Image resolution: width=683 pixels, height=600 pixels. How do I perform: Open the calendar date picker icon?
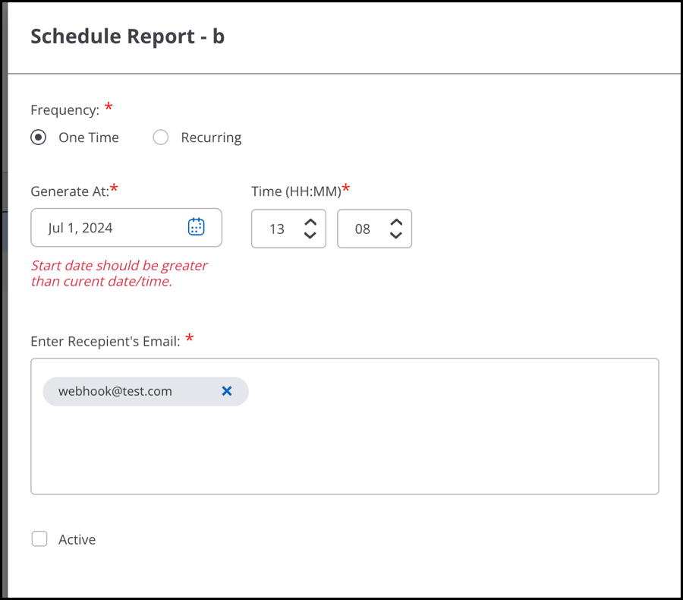pos(196,227)
